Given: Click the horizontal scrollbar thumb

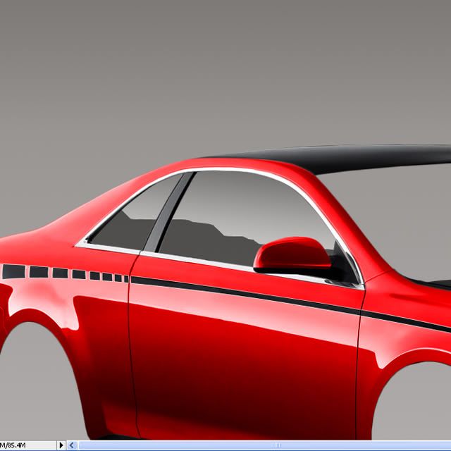Looking at the screenshot, I should tap(264, 445).
